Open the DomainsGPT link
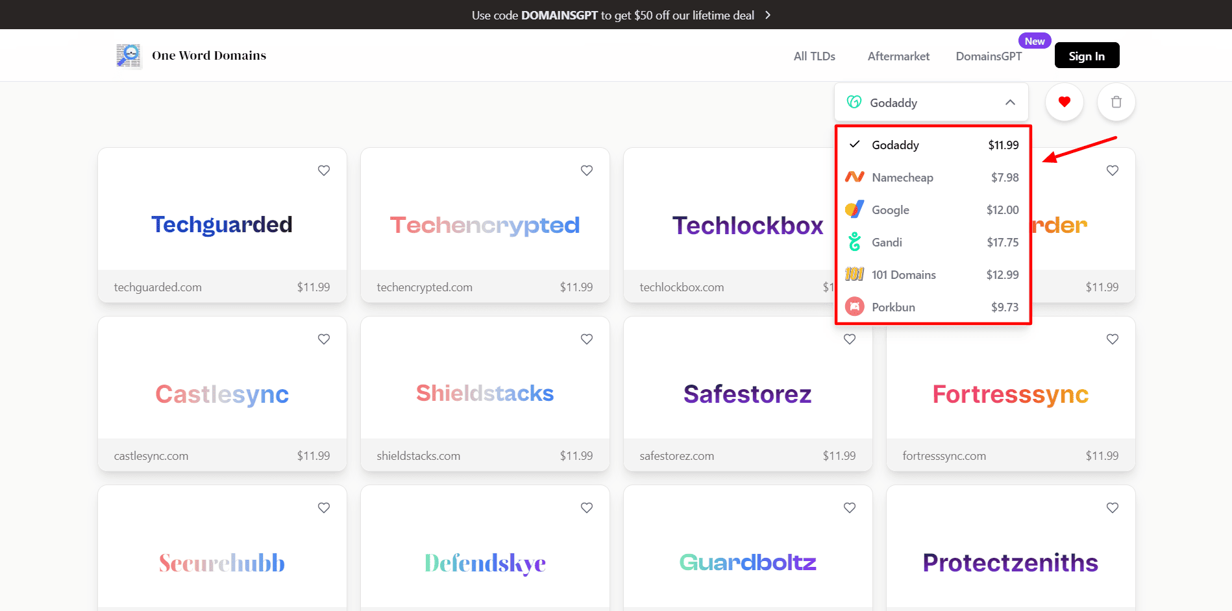 [x=988, y=56]
